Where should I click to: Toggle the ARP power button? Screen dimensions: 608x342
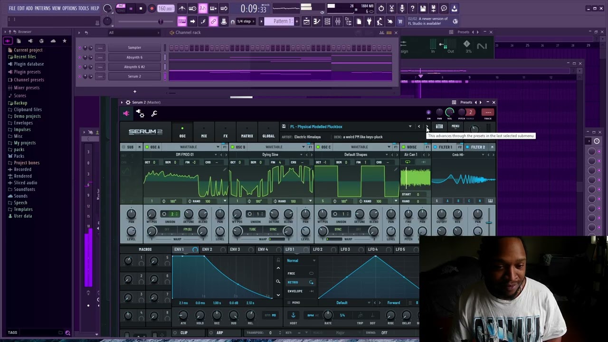click(211, 333)
